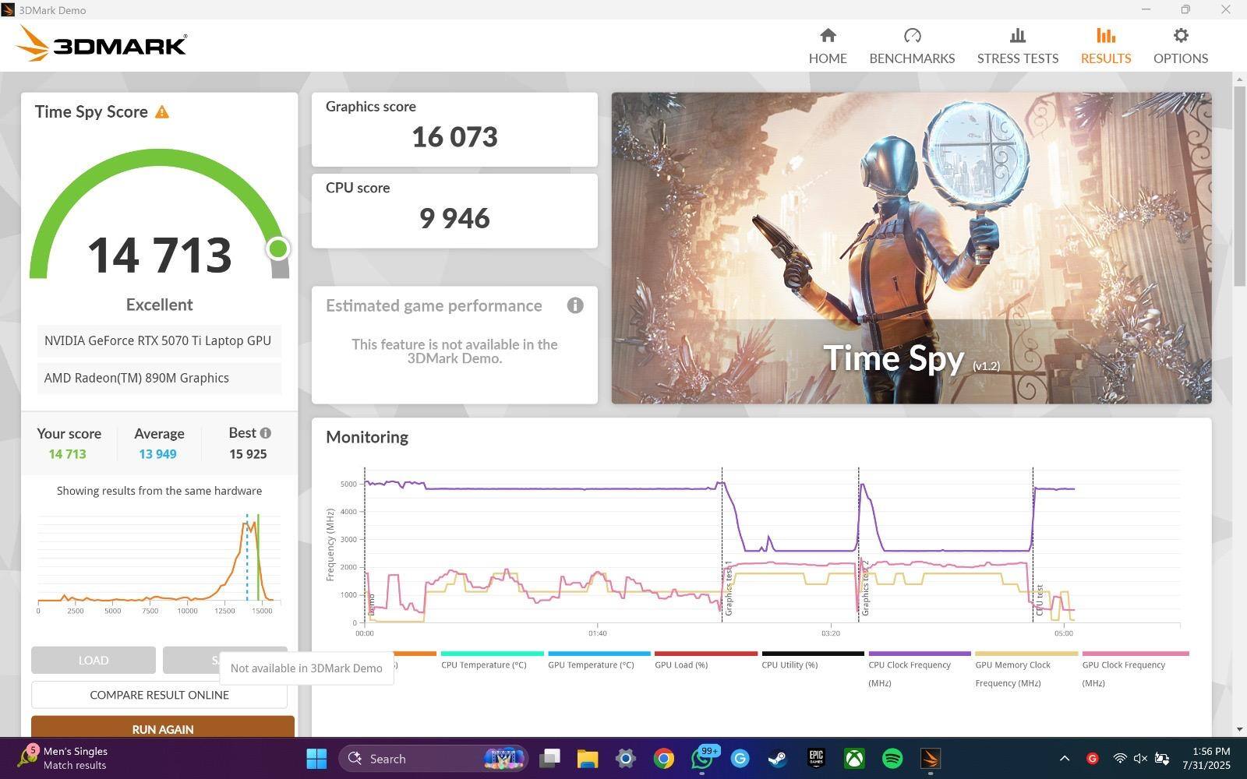Image resolution: width=1247 pixels, height=779 pixels.
Task: Click the Estimated game performance info icon
Action: click(575, 305)
